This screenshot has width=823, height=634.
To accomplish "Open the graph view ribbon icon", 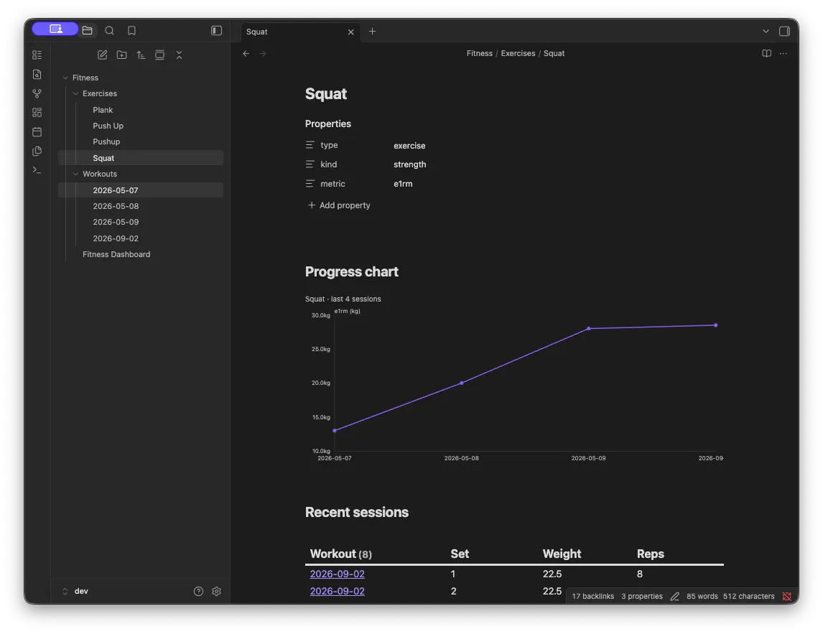I will coord(37,93).
